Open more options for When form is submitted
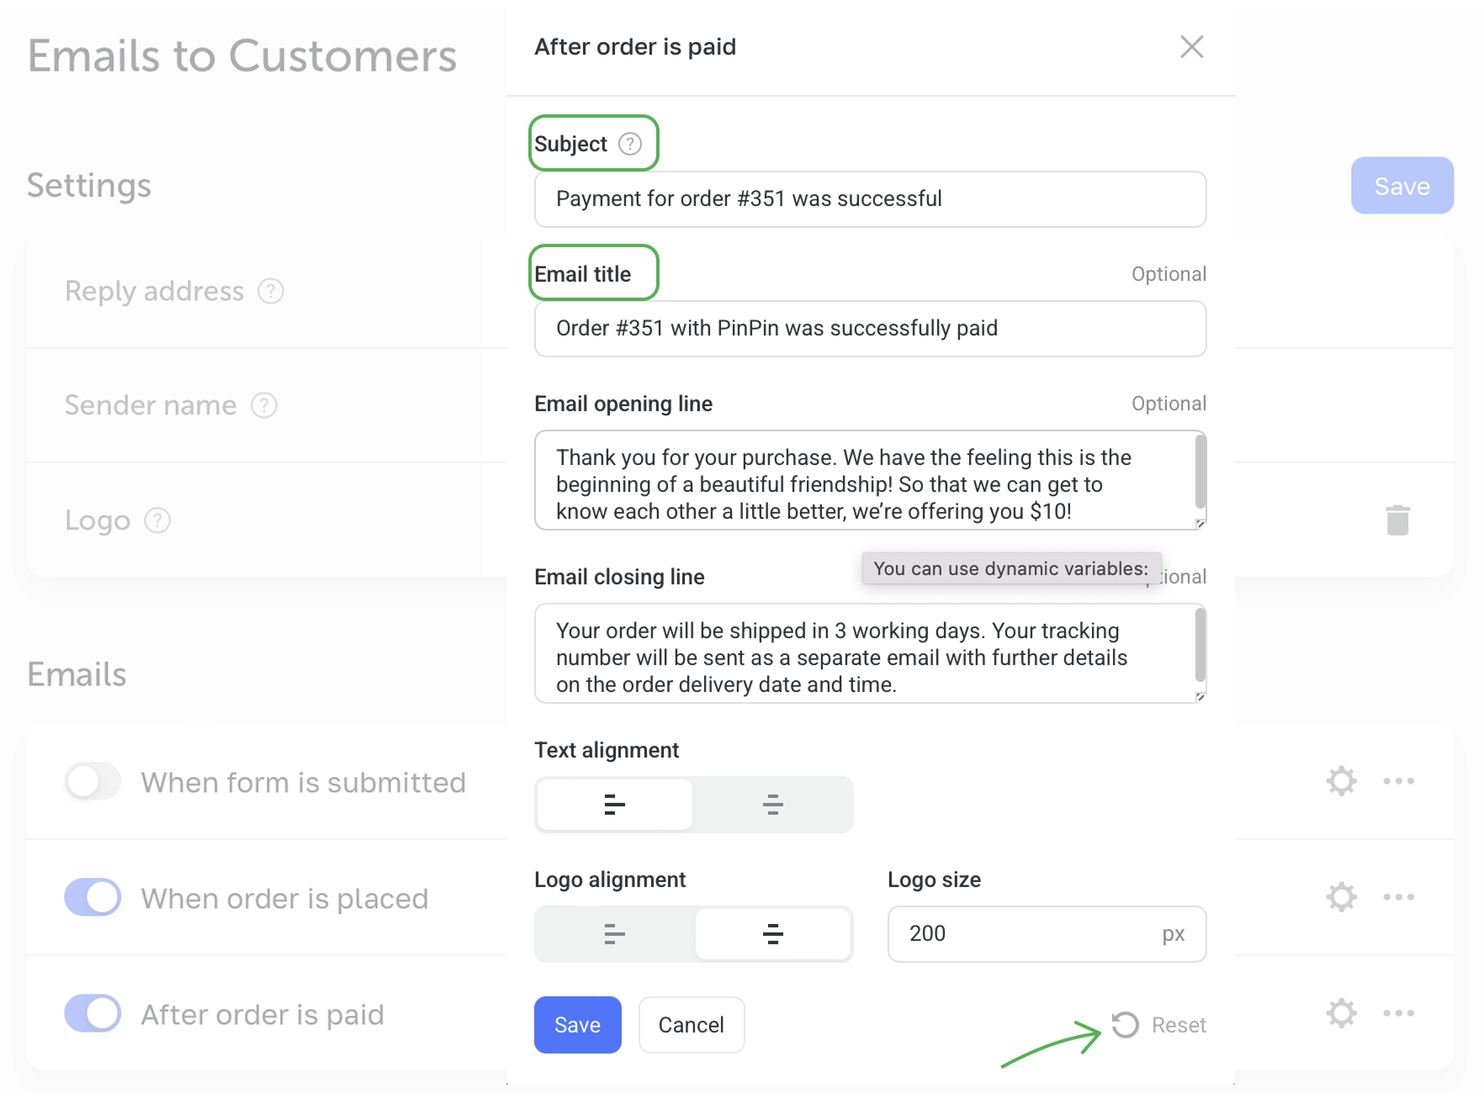The image size is (1484, 1093). [1398, 781]
